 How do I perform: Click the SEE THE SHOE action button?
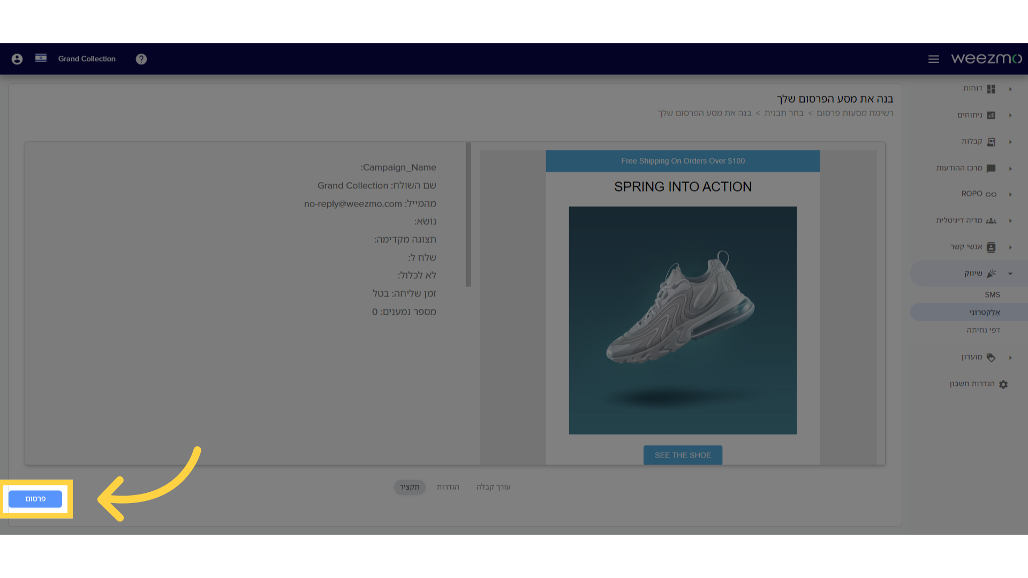click(x=683, y=454)
